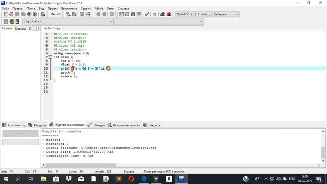Open Profile Analysis chart icon

[162, 14]
